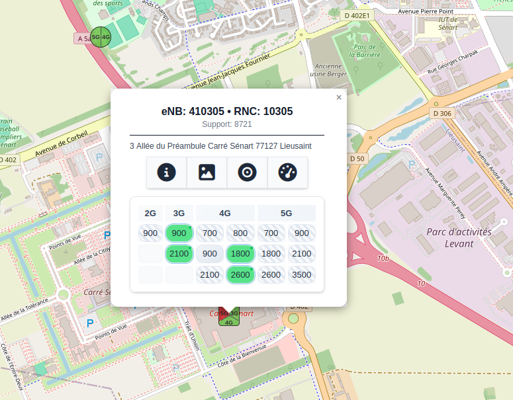Image resolution: width=513 pixels, height=400 pixels.
Task: Click the 5G/4G antenna marker near the A5a label
Action: point(101,38)
